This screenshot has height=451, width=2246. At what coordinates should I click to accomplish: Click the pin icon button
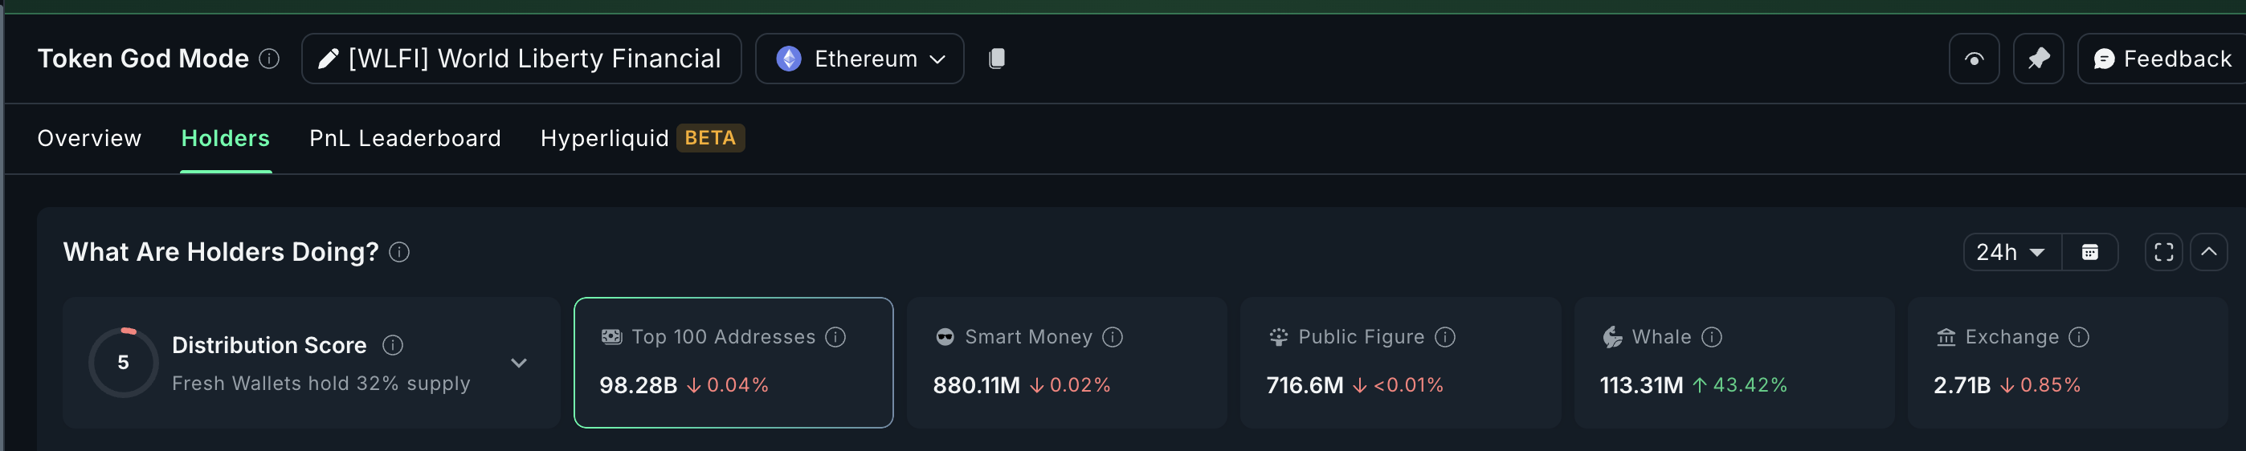point(2038,59)
